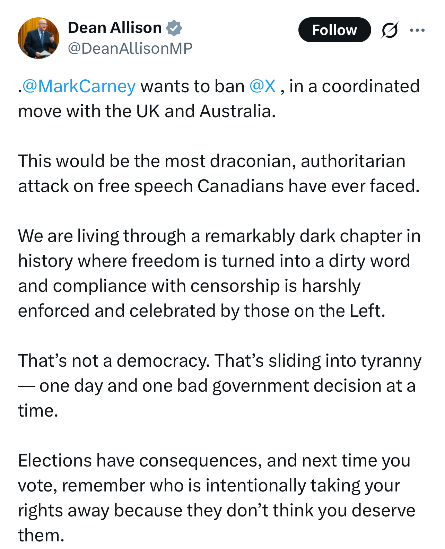Click the line starting 'This would be the most draconian'

(x=211, y=161)
